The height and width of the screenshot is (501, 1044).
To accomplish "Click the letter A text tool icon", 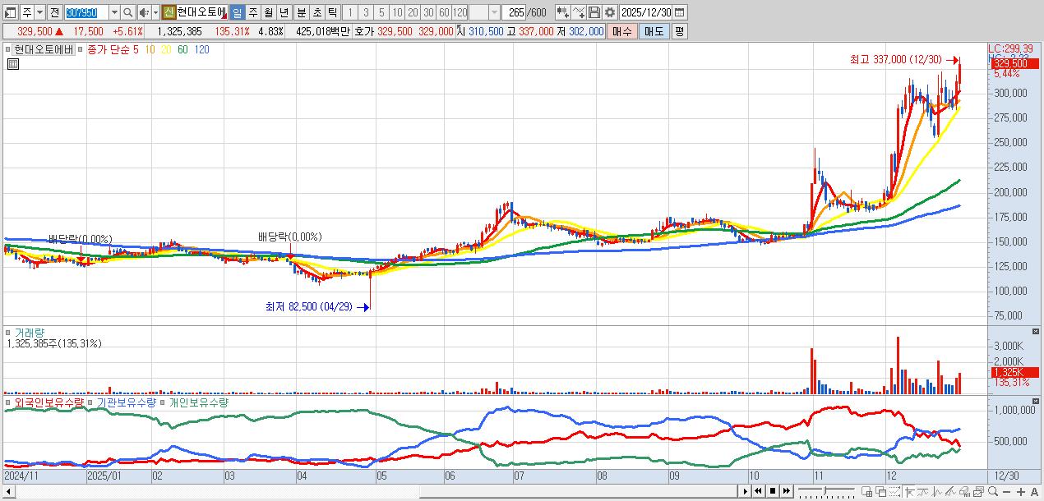I will pos(1034,491).
